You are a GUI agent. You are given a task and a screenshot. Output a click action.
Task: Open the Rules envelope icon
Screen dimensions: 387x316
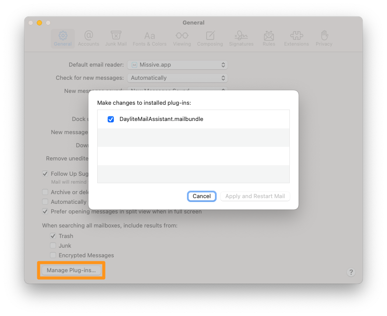[x=269, y=36]
